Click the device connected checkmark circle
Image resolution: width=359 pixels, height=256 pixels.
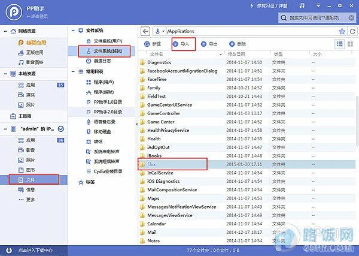pos(60,129)
